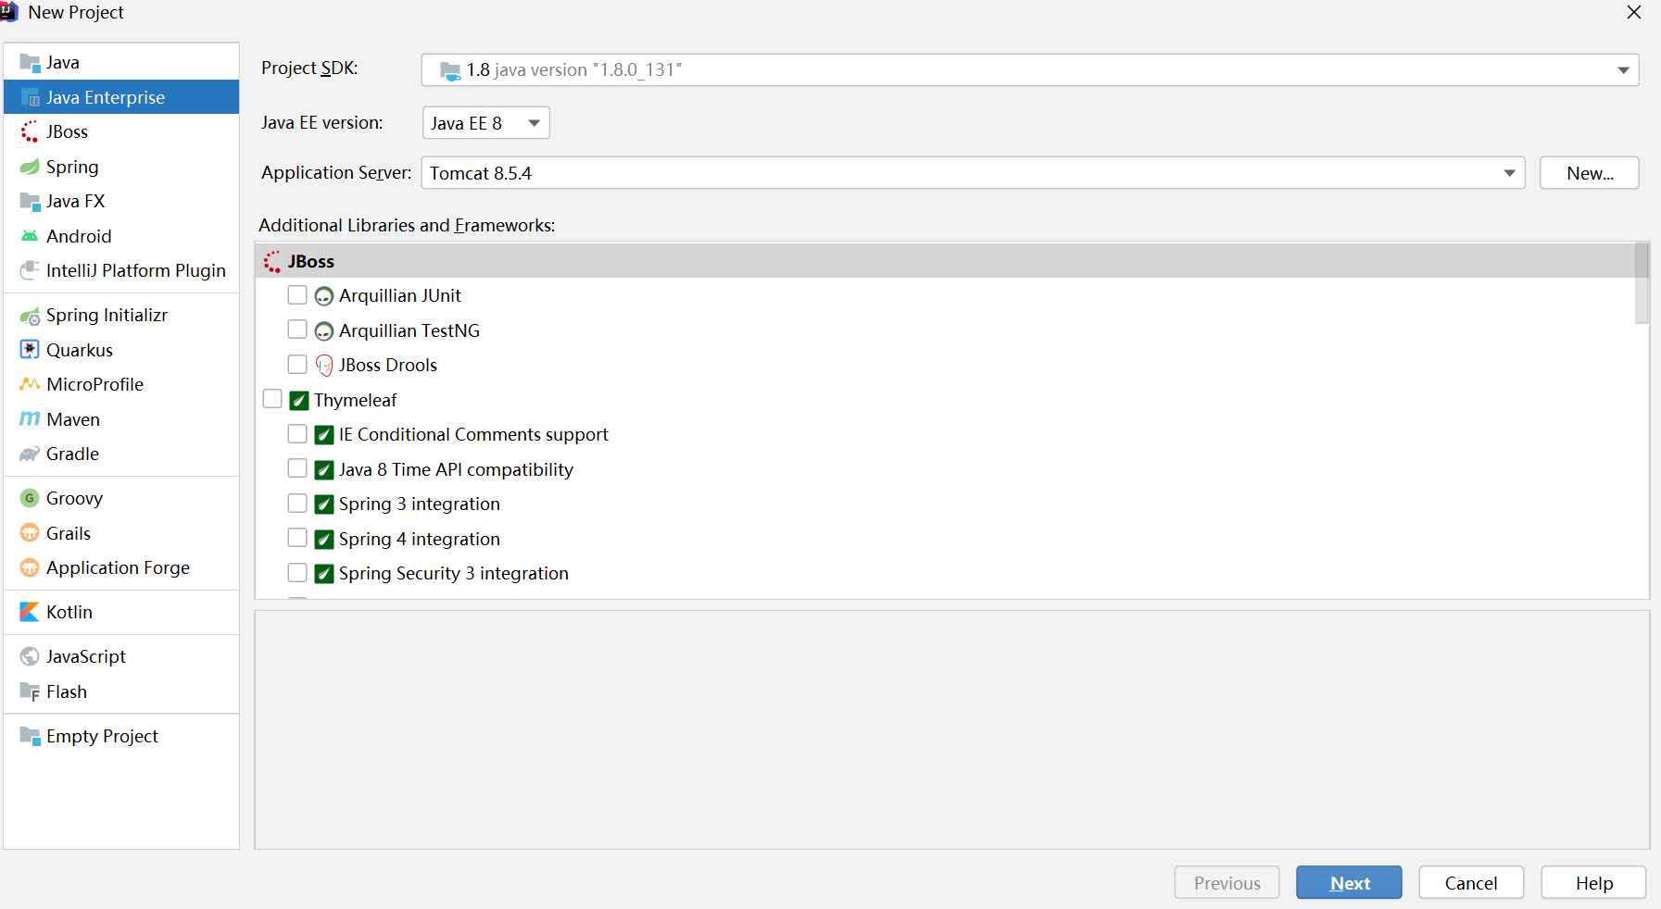Select the Flash project icon
1661x909 pixels.
30,692
